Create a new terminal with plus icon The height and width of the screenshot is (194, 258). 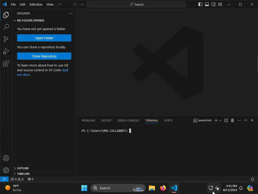click(216, 120)
